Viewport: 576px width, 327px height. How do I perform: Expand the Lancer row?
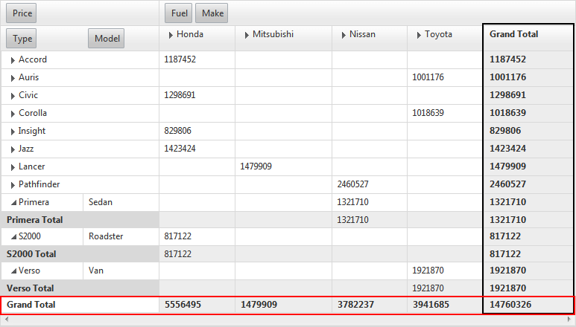(13, 167)
